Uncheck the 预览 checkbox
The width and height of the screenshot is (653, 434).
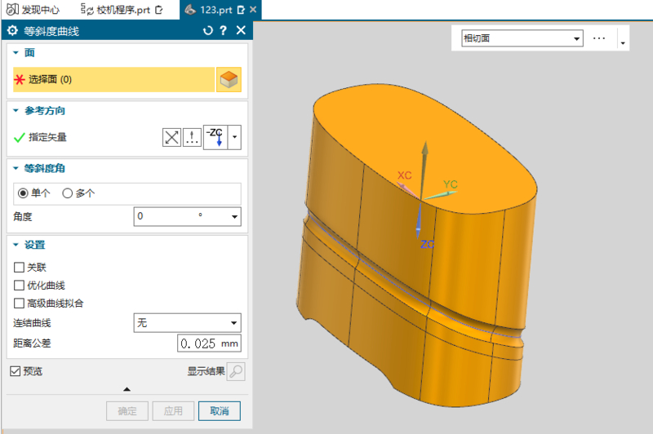(x=16, y=372)
